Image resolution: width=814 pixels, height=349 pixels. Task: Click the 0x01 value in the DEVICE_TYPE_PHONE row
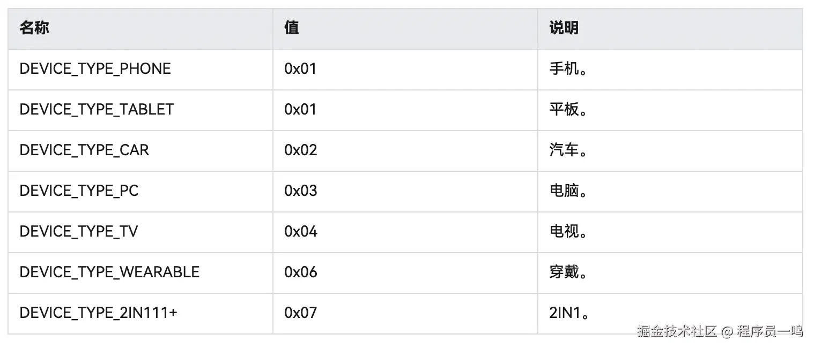coord(300,69)
